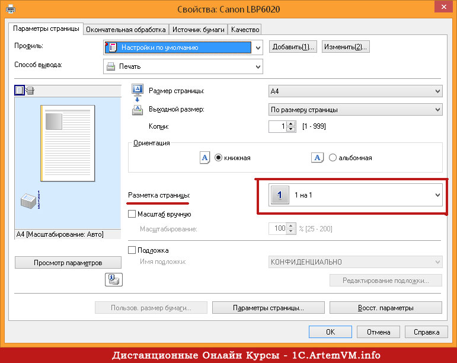Select the альбомная orientation radio button
Image resolution: width=457 pixels, height=363 pixels.
pos(333,158)
